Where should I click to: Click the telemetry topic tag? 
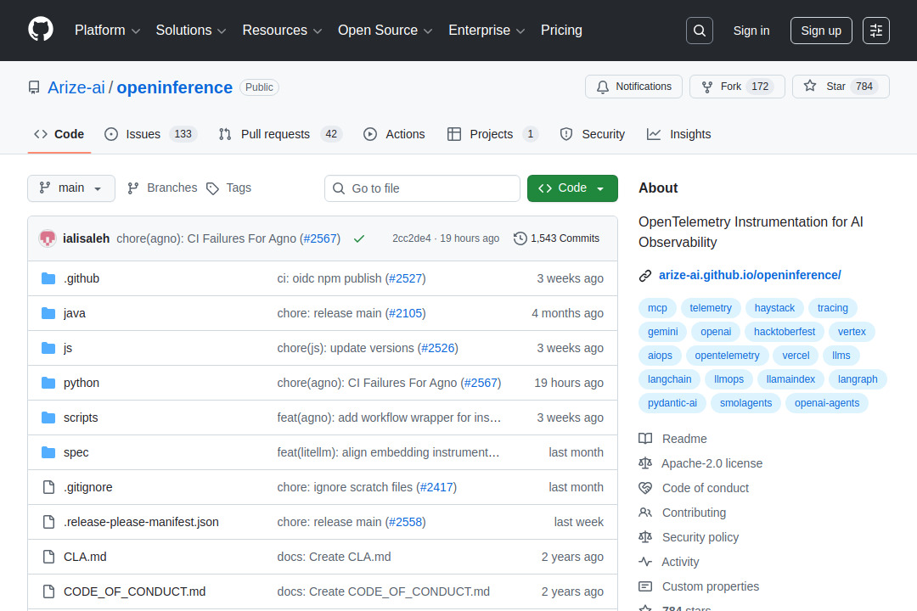[711, 307]
